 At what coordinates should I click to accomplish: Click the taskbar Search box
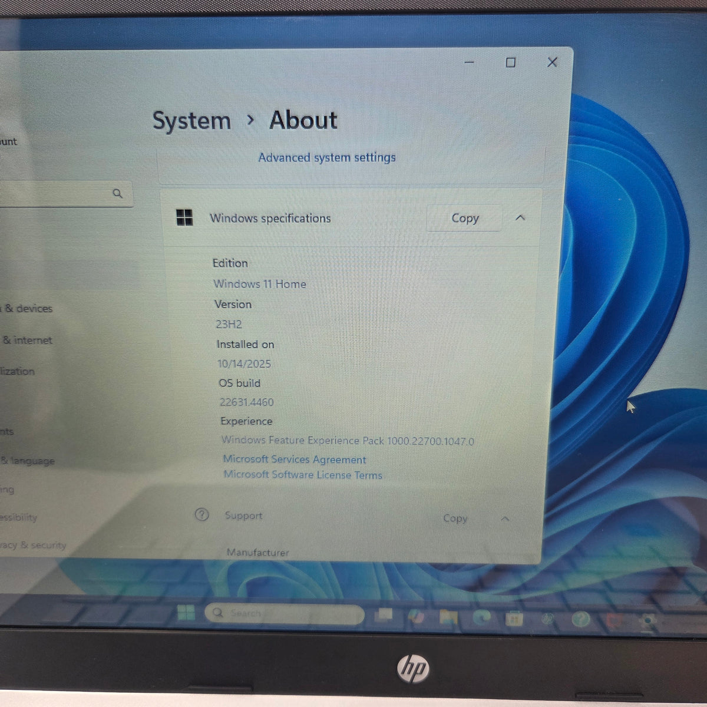point(285,614)
